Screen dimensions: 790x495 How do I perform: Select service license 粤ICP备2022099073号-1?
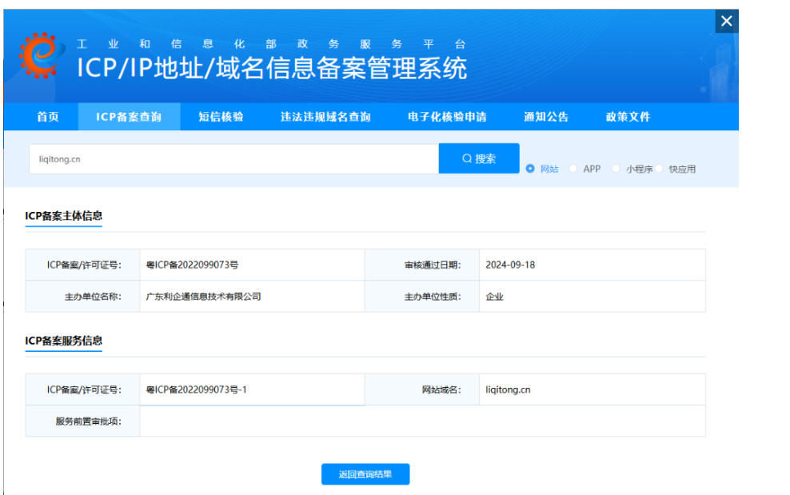click(196, 389)
